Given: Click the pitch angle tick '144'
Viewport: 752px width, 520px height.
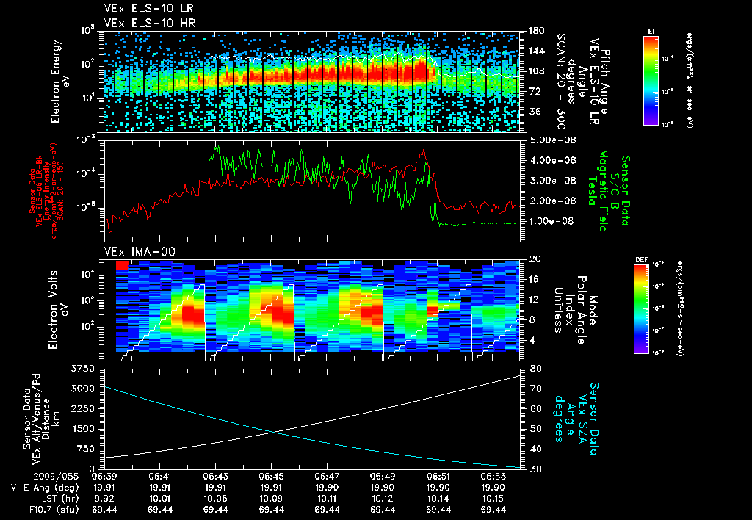Looking at the screenshot, I should 536,51.
